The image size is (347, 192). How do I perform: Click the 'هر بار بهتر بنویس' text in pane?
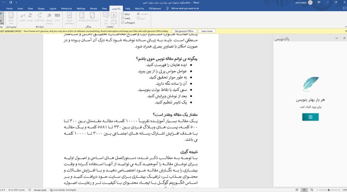(x=310, y=100)
